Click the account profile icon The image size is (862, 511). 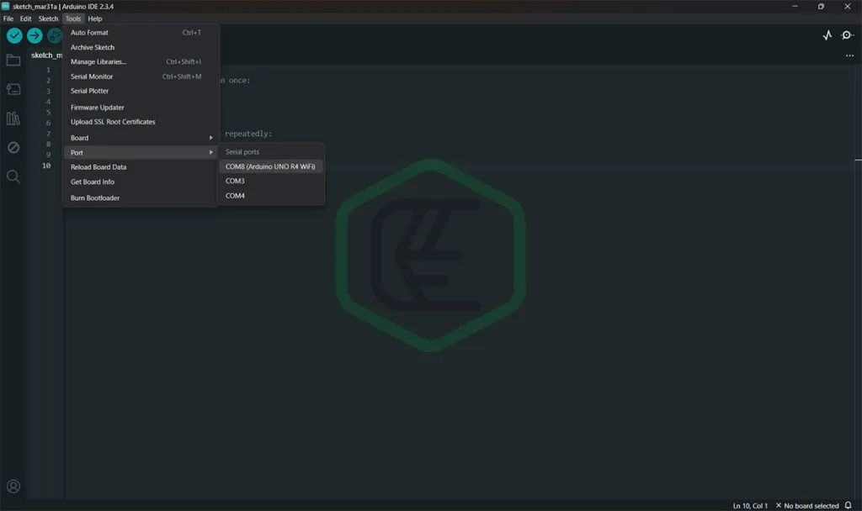(x=13, y=487)
